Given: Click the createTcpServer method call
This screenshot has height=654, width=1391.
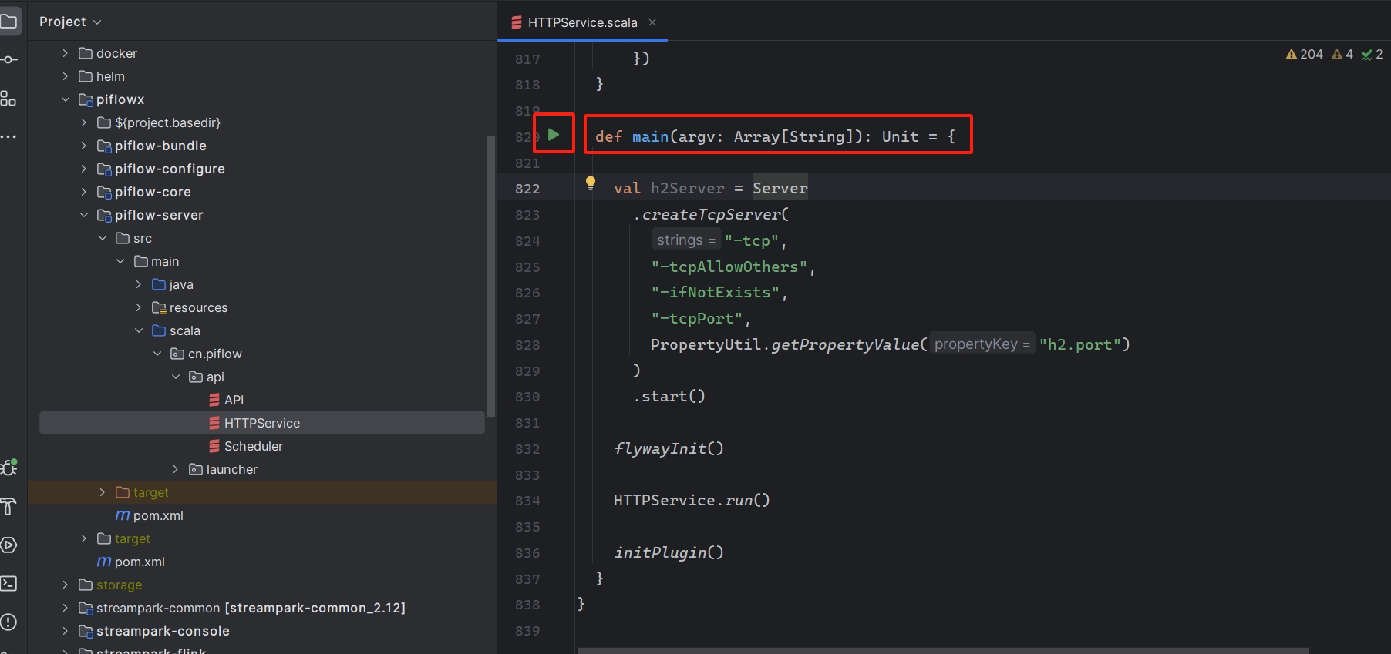Looking at the screenshot, I should pyautogui.click(x=711, y=214).
